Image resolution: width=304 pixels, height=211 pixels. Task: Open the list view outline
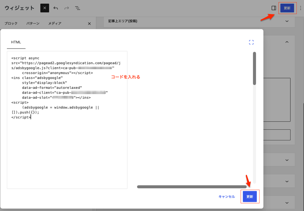tap(78, 8)
